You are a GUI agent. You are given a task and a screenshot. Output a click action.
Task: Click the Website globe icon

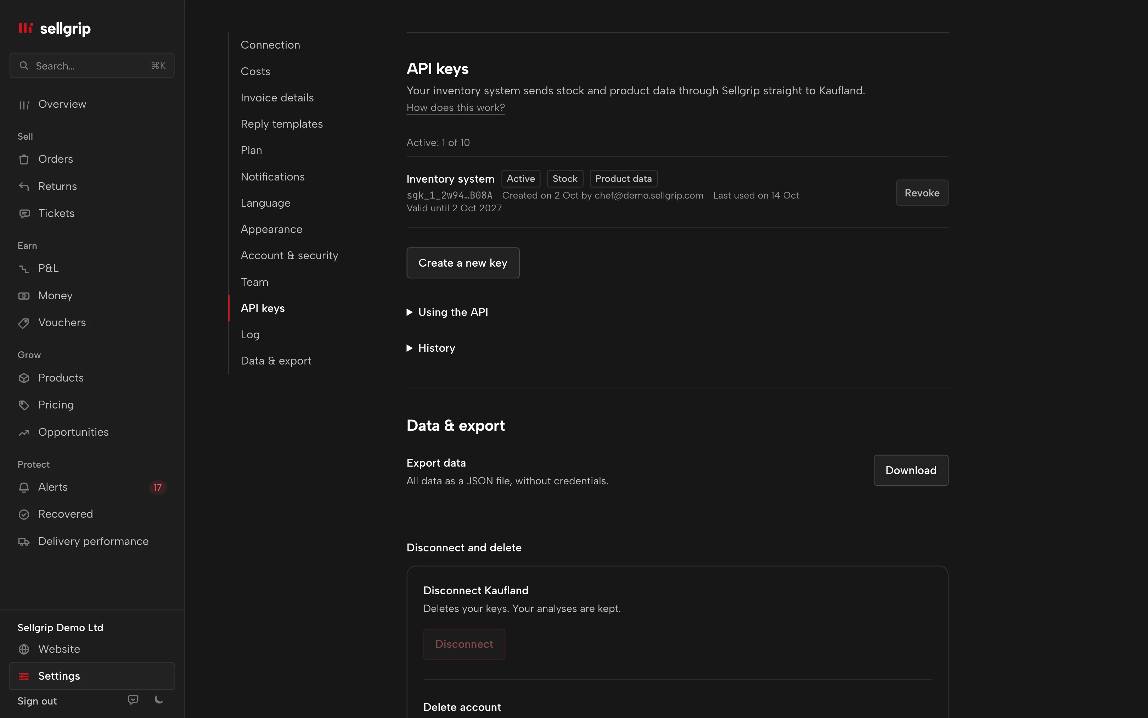[24, 649]
